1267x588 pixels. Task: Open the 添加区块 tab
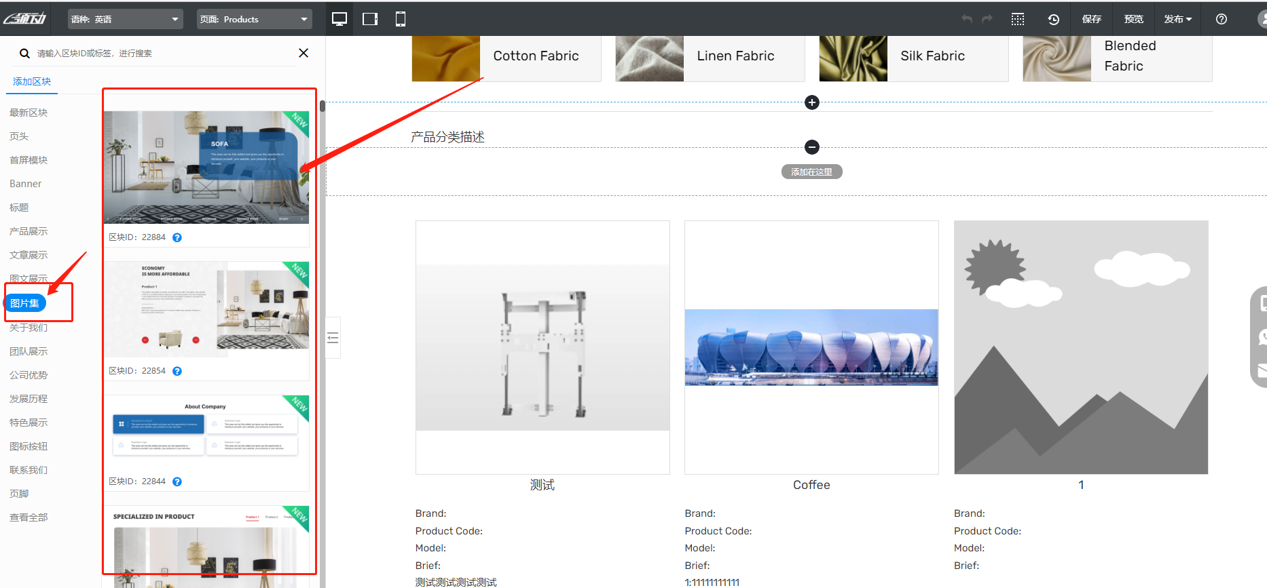click(x=32, y=81)
